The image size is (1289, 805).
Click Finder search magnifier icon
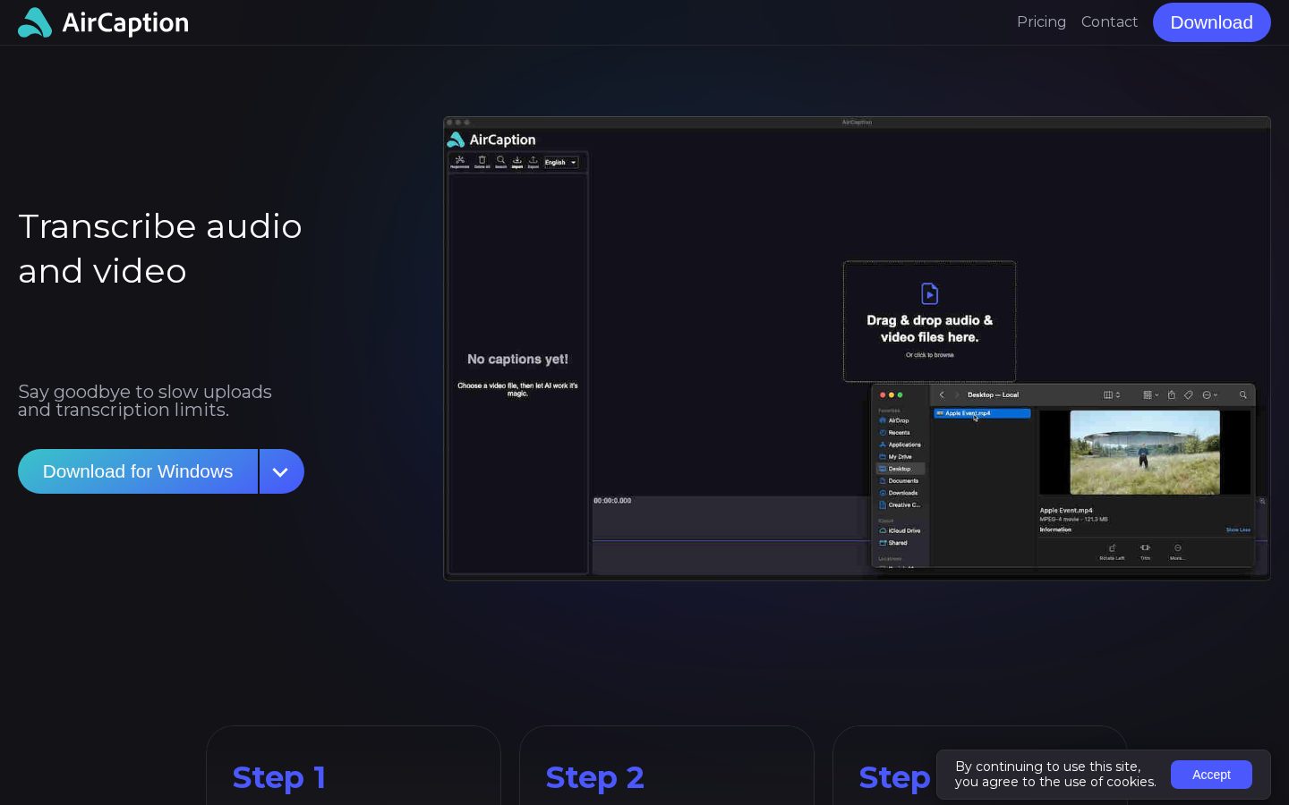tap(1242, 394)
